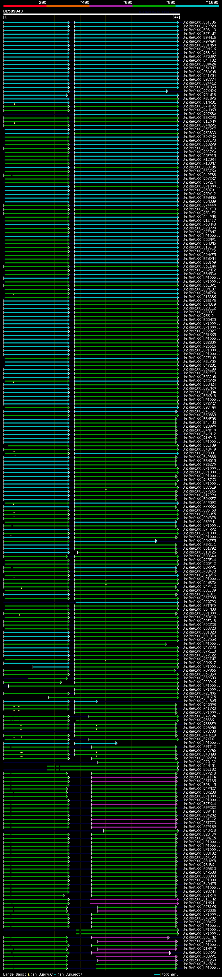This screenshot has width=222, height=977.
Task: Pick the UniRef100_A6RPU1 hit
Action: tap(199, 522)
